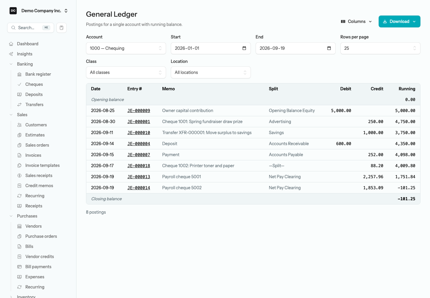
Task: Open the All locations dropdown
Action: pyautogui.click(x=211, y=72)
